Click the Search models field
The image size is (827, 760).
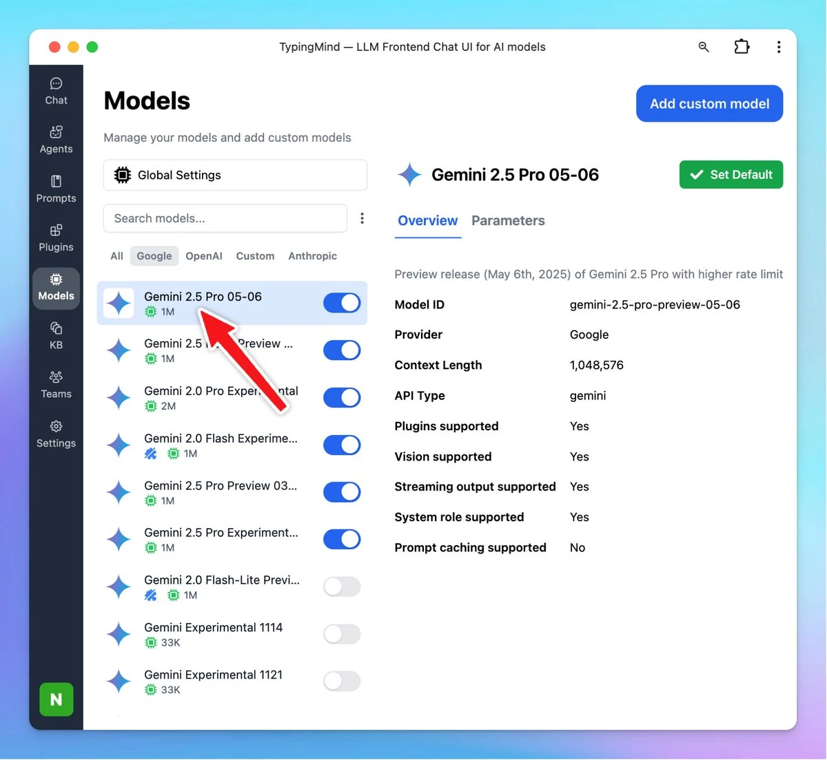pyautogui.click(x=225, y=218)
